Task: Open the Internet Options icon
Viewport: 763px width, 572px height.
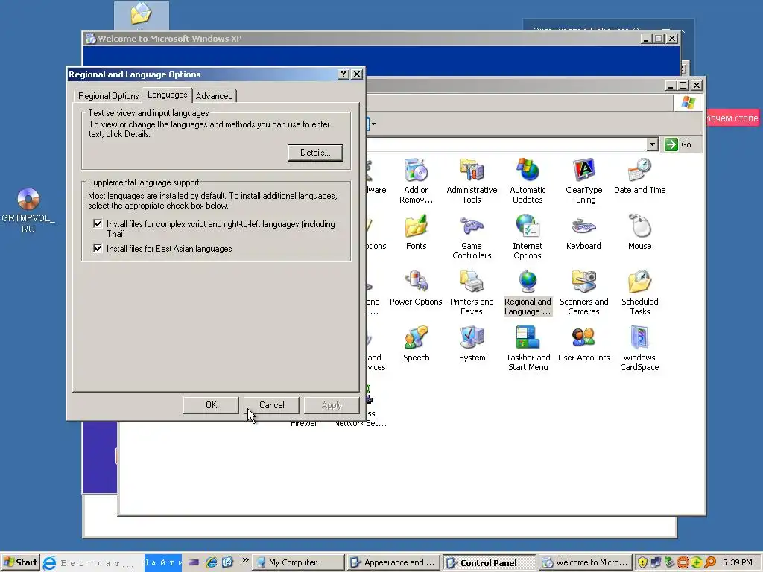Action: point(528,236)
